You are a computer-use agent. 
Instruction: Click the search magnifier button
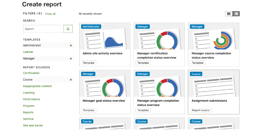click(68, 29)
